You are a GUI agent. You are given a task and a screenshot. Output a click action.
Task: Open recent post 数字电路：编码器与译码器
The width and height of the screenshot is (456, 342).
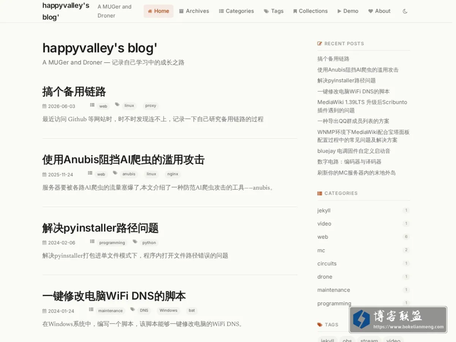[349, 162]
